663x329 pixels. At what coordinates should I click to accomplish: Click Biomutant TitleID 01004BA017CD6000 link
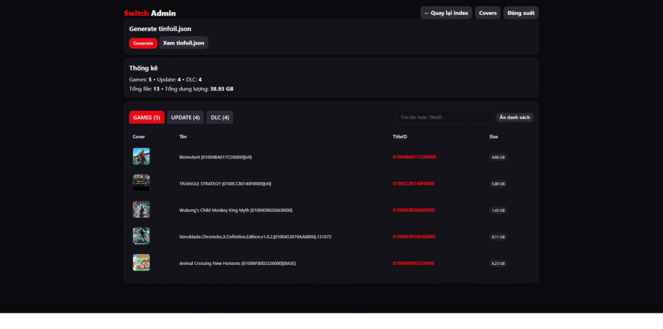pyautogui.click(x=414, y=157)
